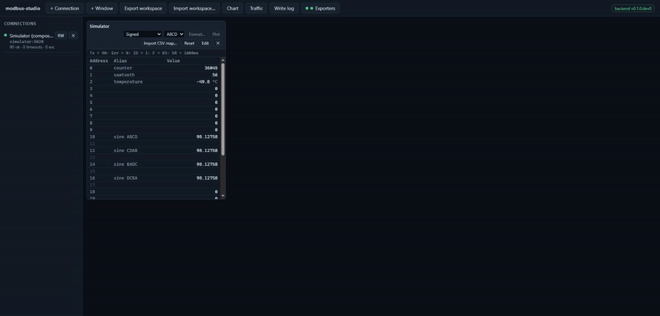The width and height of the screenshot is (660, 316).
Task: Click Import workspace... in the toolbar
Action: tap(194, 8)
